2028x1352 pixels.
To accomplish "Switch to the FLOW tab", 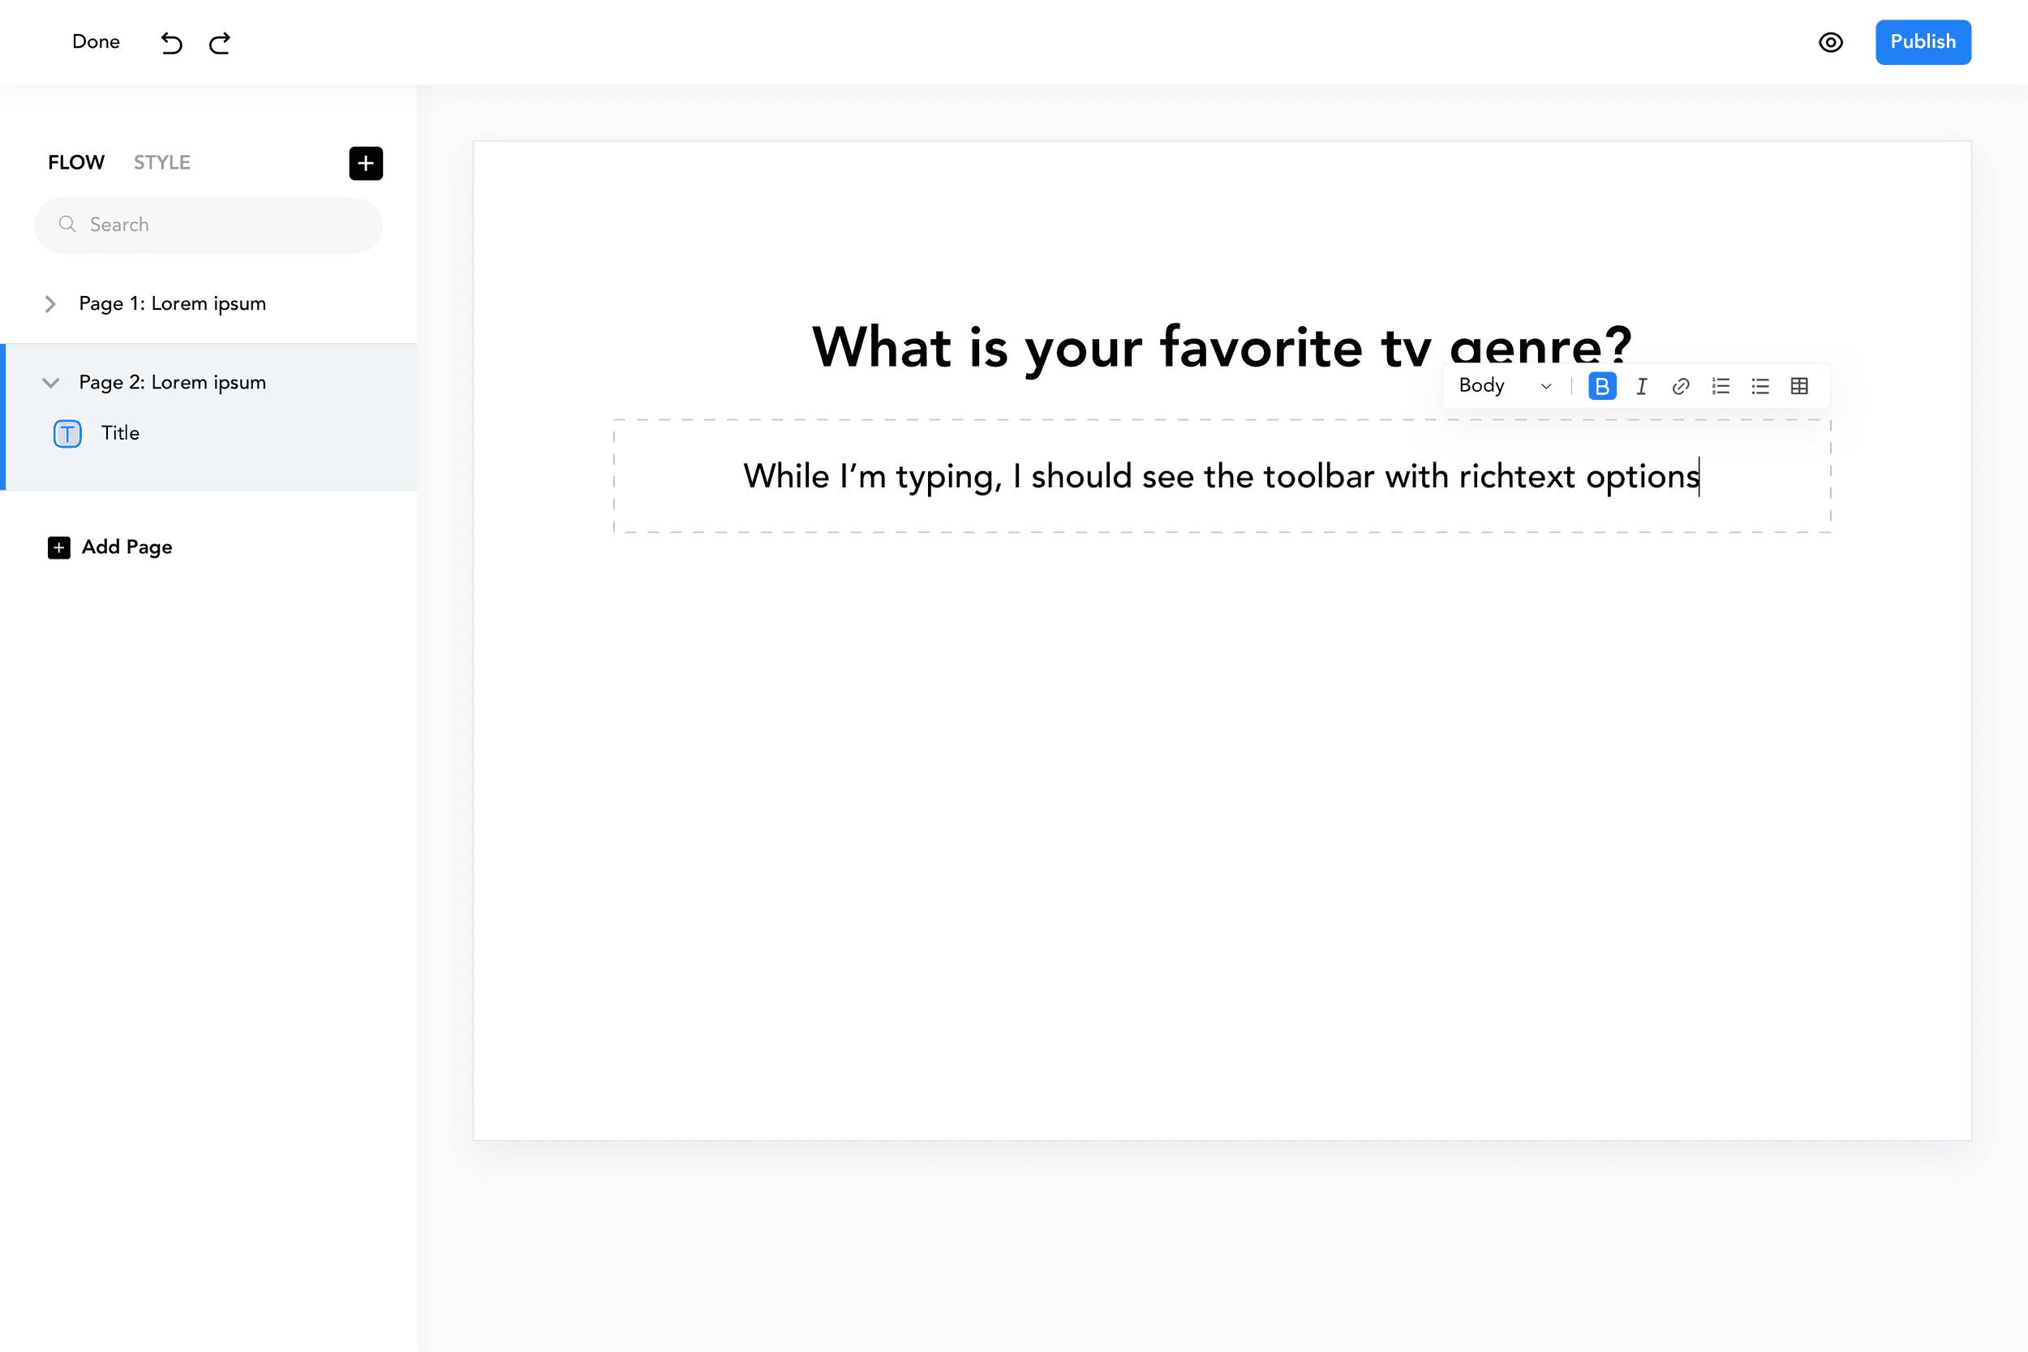I will [76, 162].
